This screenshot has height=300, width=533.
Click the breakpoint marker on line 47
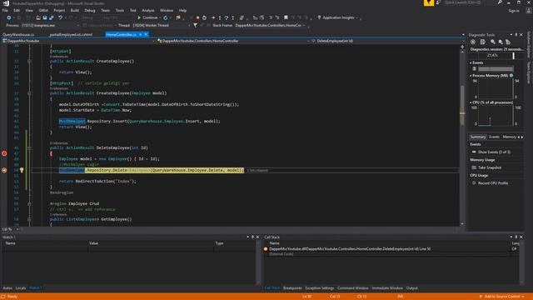pos(4,153)
